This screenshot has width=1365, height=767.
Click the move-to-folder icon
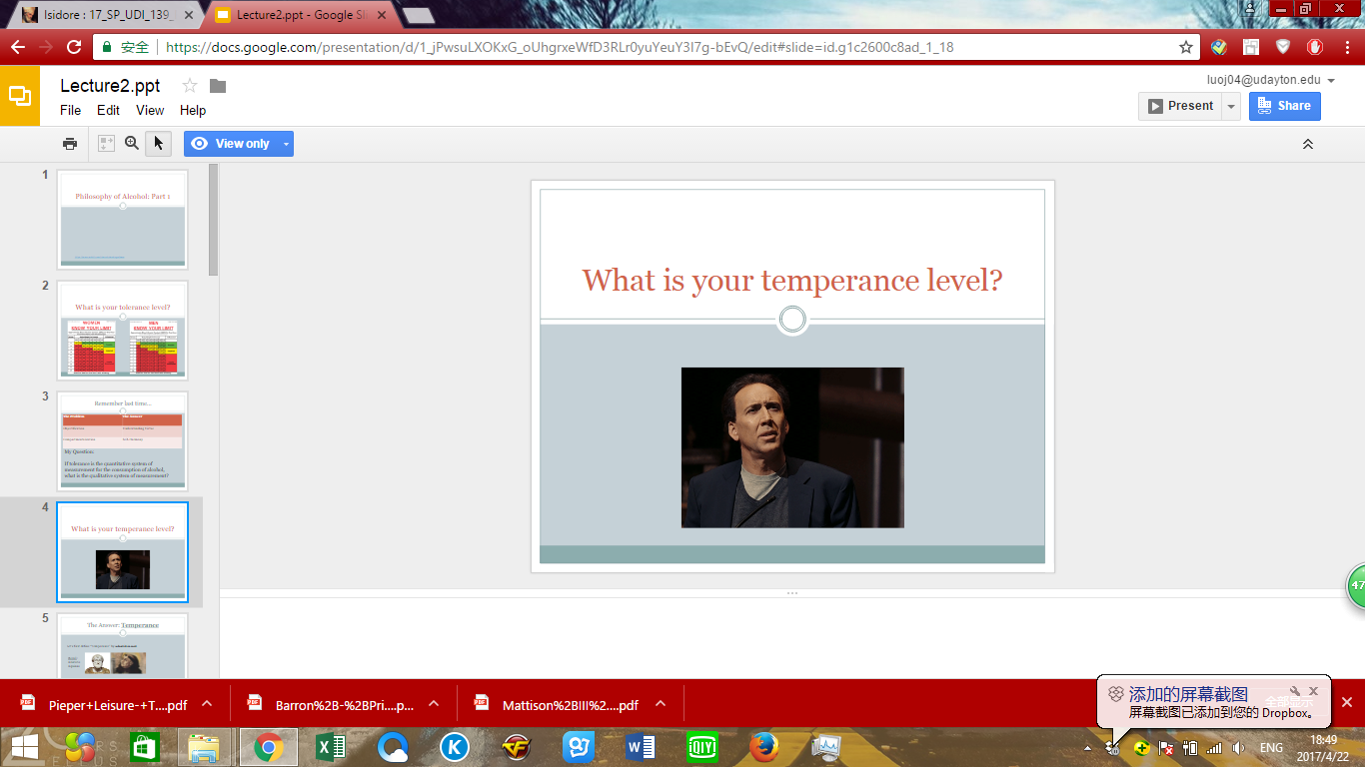(x=218, y=86)
